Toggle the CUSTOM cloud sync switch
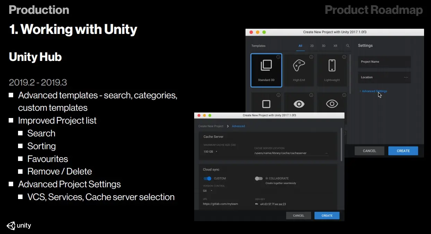Image resolution: width=431 pixels, height=234 pixels. point(207,179)
